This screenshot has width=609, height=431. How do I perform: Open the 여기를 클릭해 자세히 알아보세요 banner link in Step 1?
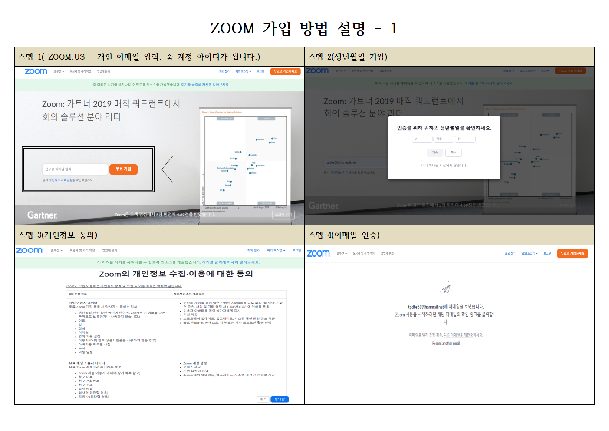(205, 85)
